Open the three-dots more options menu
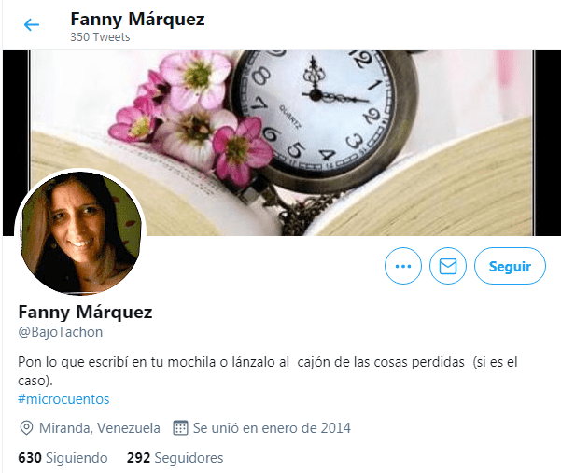 (x=403, y=266)
